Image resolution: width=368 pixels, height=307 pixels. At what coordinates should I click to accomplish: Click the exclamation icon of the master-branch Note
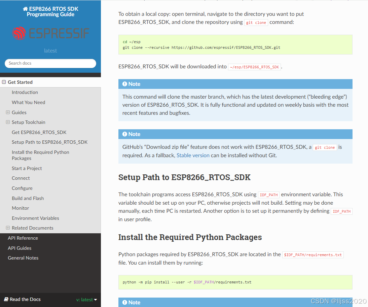pos(124,84)
